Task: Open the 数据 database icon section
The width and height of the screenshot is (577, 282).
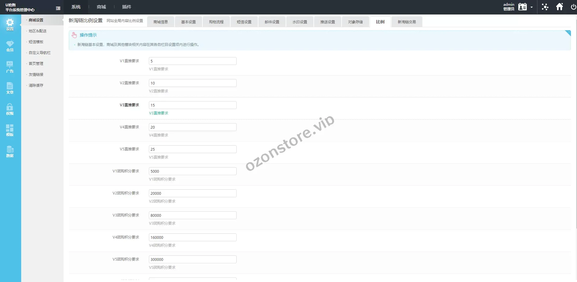Action: (x=10, y=151)
